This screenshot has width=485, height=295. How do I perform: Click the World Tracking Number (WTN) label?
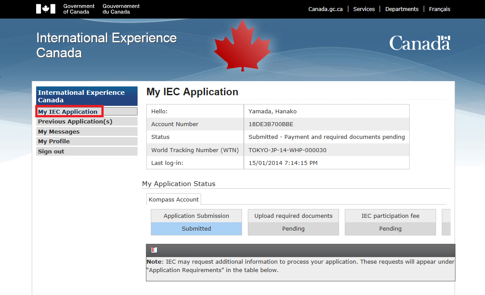195,150
